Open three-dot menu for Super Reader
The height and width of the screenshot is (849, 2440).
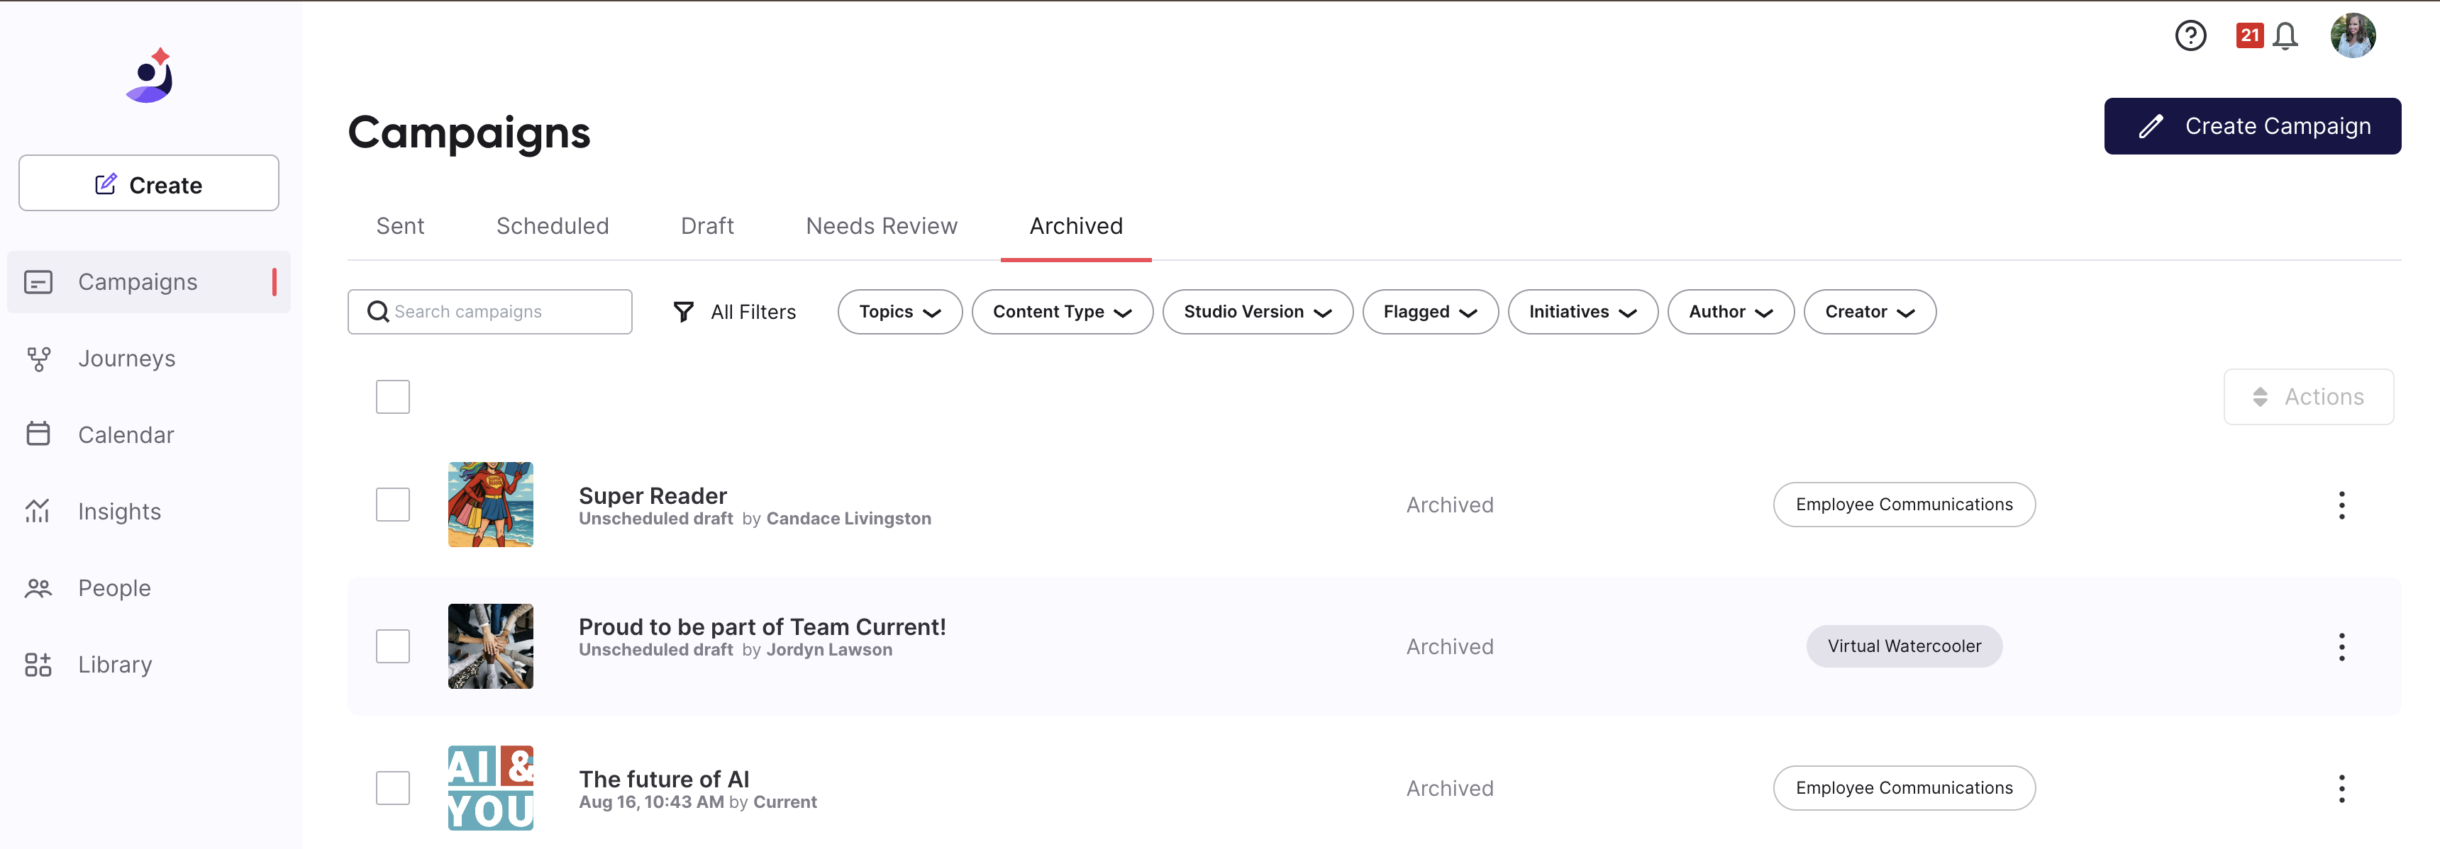2341,505
